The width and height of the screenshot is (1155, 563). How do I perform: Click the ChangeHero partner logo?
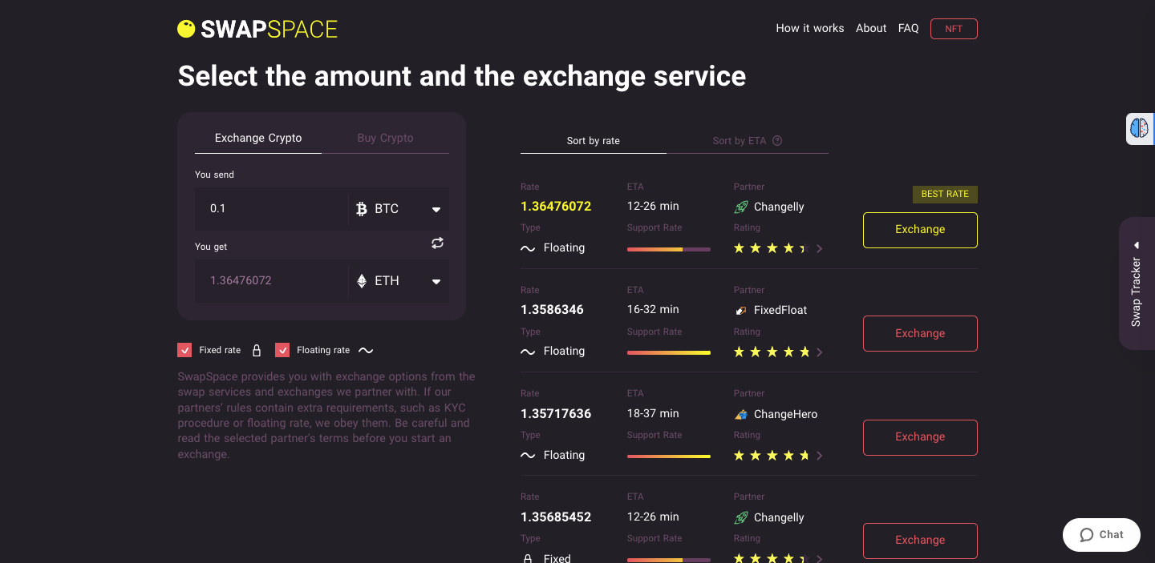tap(741, 414)
